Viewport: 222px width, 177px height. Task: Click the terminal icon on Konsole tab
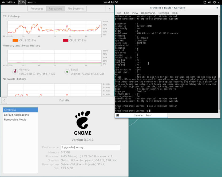point(117,115)
